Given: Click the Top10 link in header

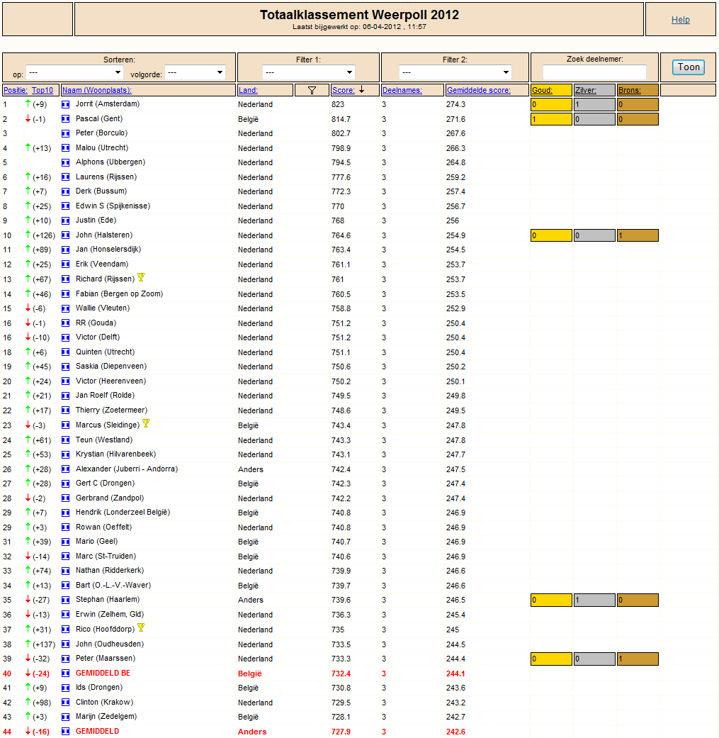Looking at the screenshot, I should 43,90.
